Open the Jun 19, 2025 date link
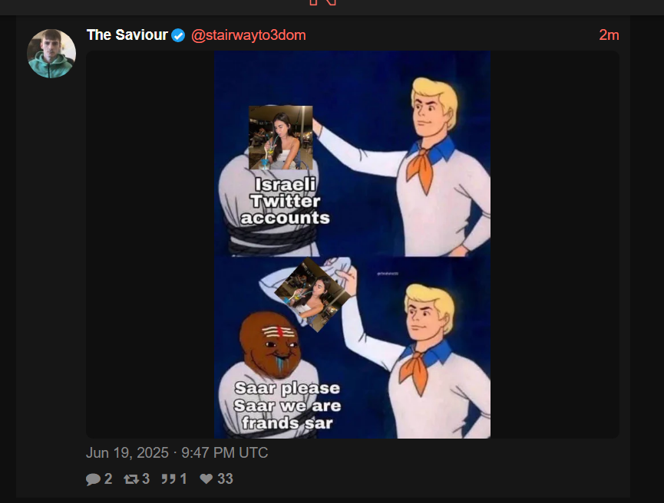This screenshot has width=664, height=503. click(x=177, y=453)
